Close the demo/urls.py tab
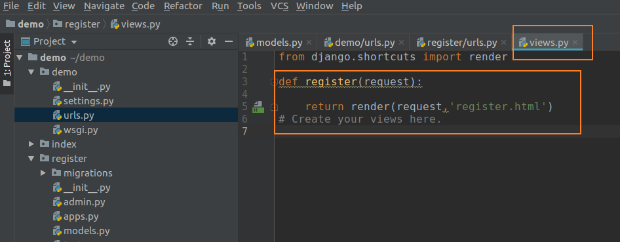The width and height of the screenshot is (620, 242). [x=401, y=43]
